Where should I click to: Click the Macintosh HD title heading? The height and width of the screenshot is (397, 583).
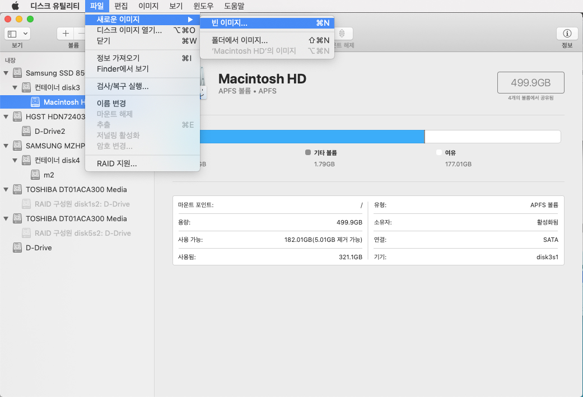[x=262, y=79]
